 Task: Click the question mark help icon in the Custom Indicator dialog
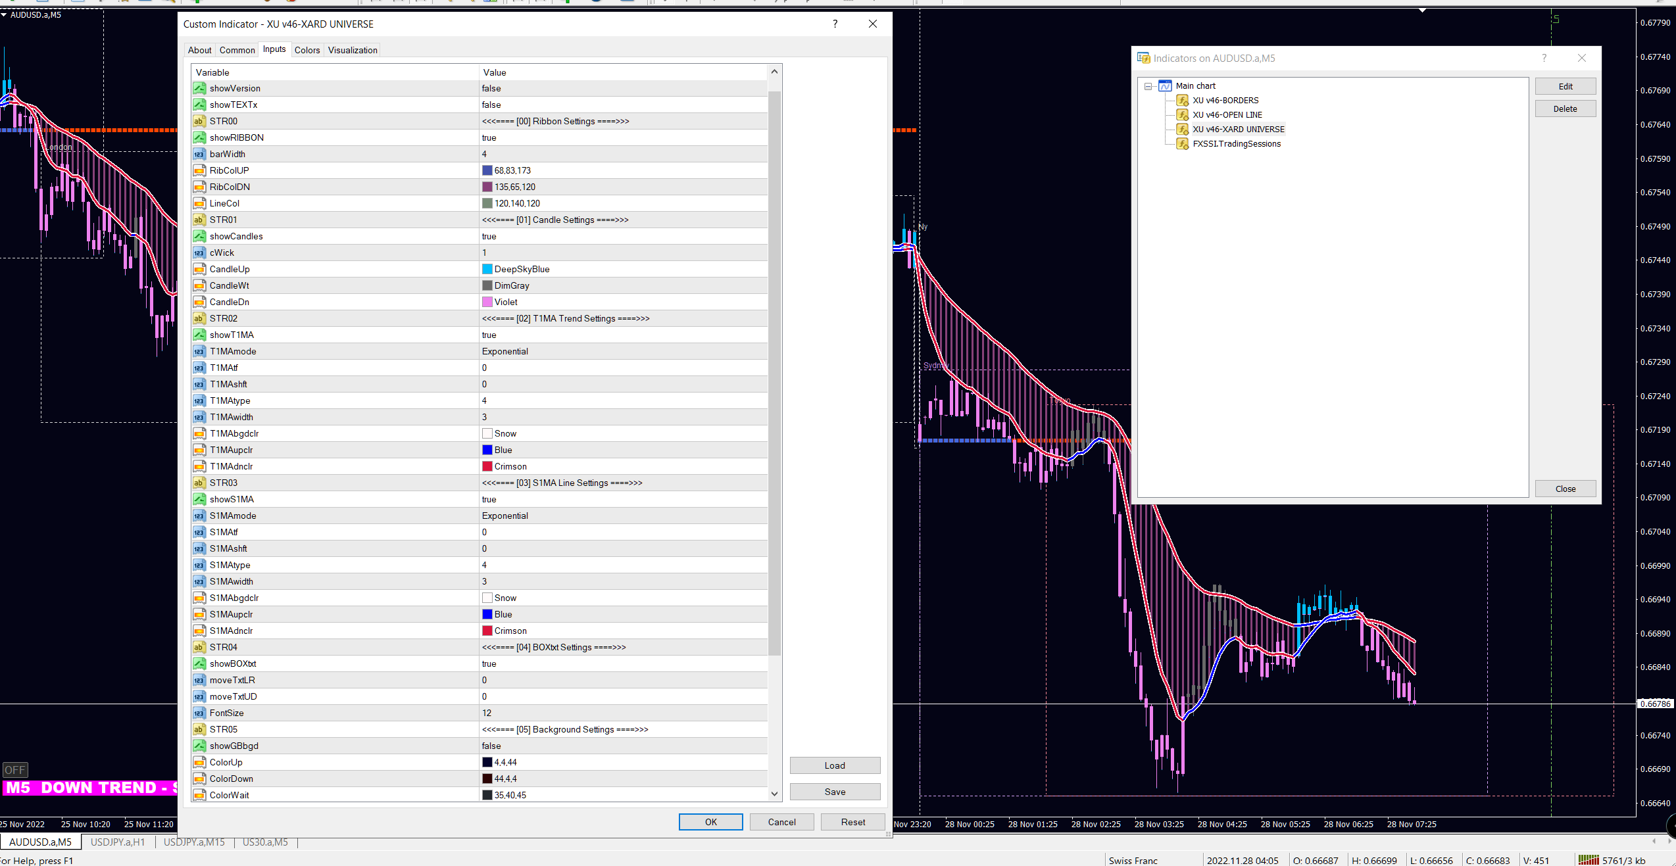pos(835,24)
